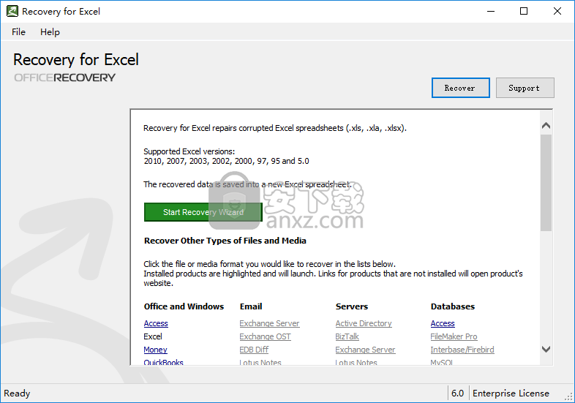Close the Recovery for Excel window
Image resolution: width=575 pixels, height=403 pixels.
557,12
